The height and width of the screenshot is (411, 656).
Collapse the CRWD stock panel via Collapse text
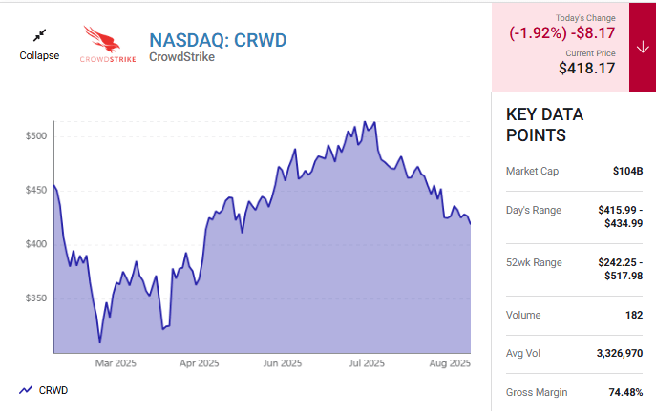click(x=39, y=55)
